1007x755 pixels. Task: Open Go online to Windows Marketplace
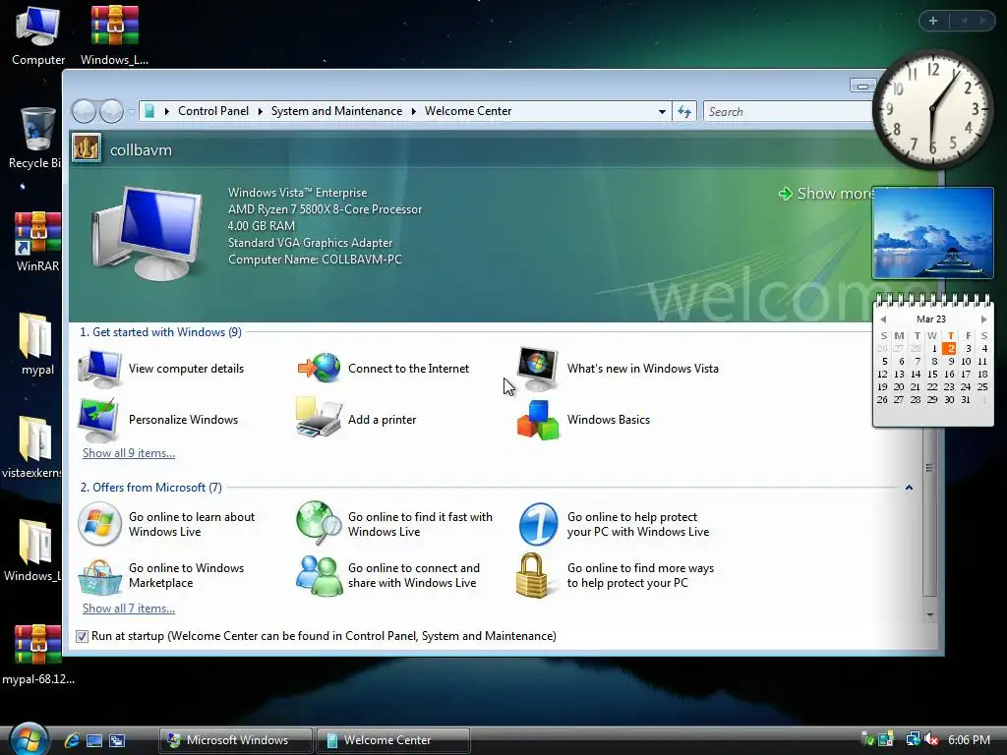161,576
